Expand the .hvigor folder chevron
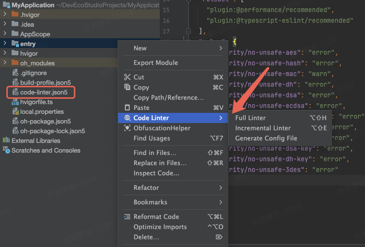The height and width of the screenshot is (247, 365). pyautogui.click(x=5, y=15)
